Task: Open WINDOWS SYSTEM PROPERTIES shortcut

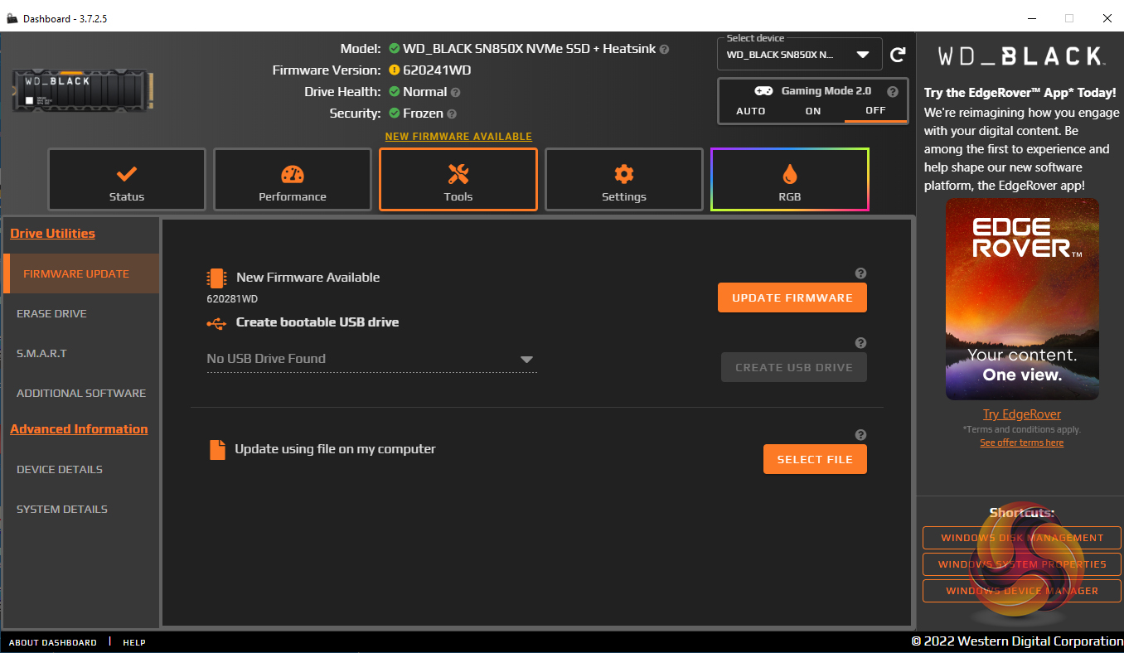Action: (1022, 564)
